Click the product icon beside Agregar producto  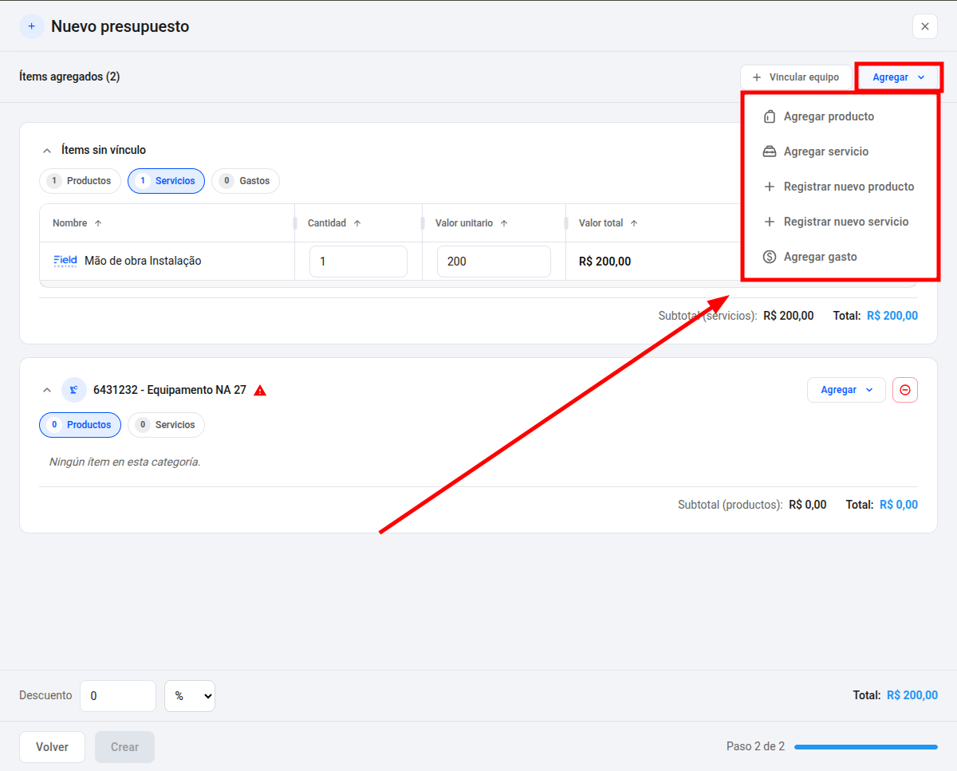point(770,116)
